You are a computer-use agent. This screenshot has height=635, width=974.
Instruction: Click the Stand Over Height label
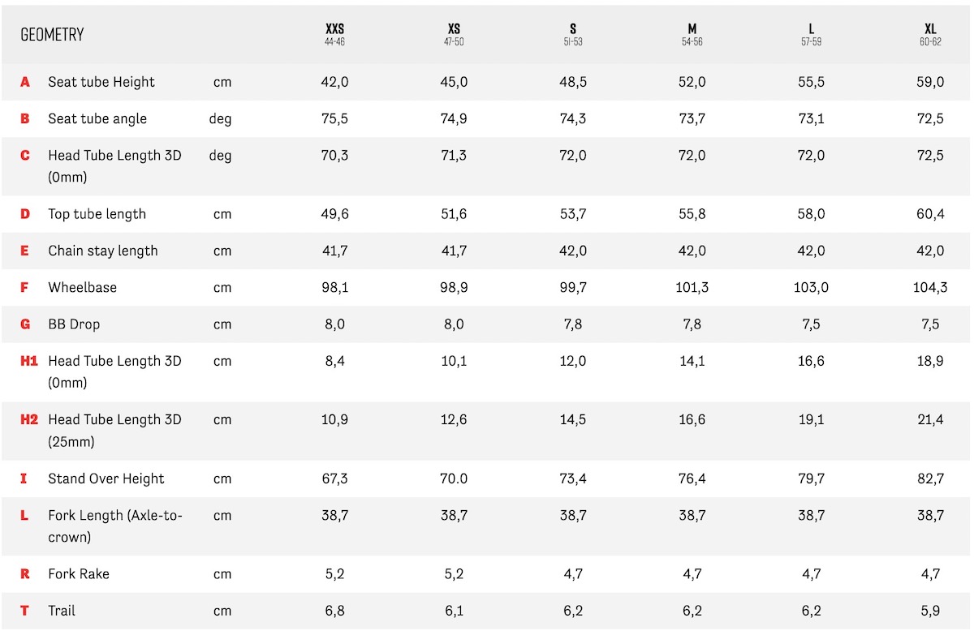pyautogui.click(x=106, y=478)
